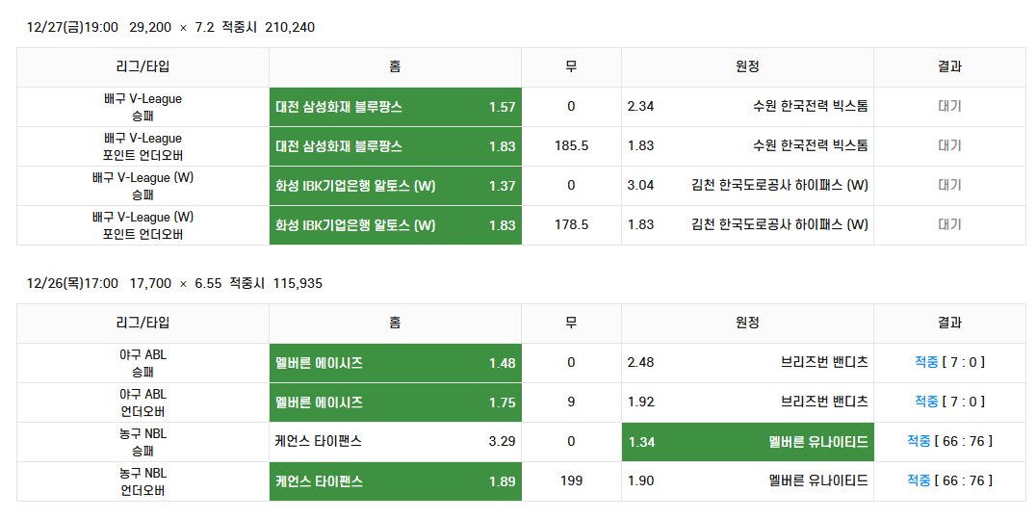Open 적중 [ 7 : 0 ] result link in ABL 승패 row
Image resolution: width=1036 pixels, height=519 pixels.
click(x=949, y=362)
